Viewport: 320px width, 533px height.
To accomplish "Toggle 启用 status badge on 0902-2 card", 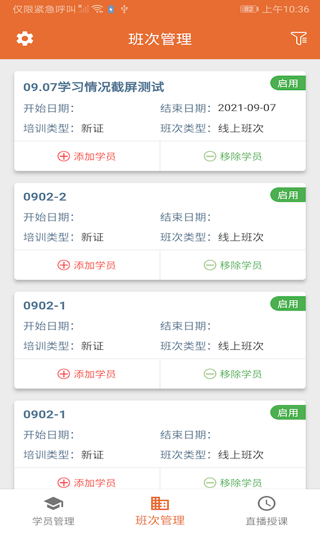I will (288, 195).
